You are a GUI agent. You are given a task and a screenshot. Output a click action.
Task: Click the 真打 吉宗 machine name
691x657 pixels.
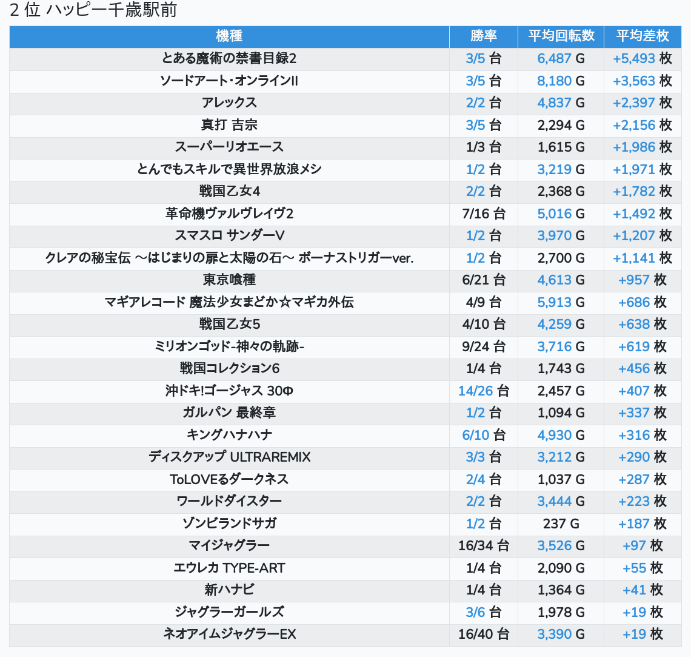point(229,125)
